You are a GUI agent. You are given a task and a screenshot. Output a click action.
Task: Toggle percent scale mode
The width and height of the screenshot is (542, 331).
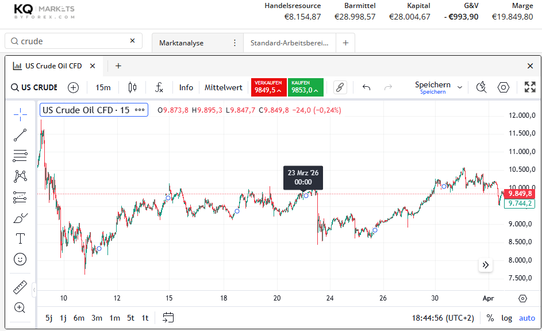[490, 318]
